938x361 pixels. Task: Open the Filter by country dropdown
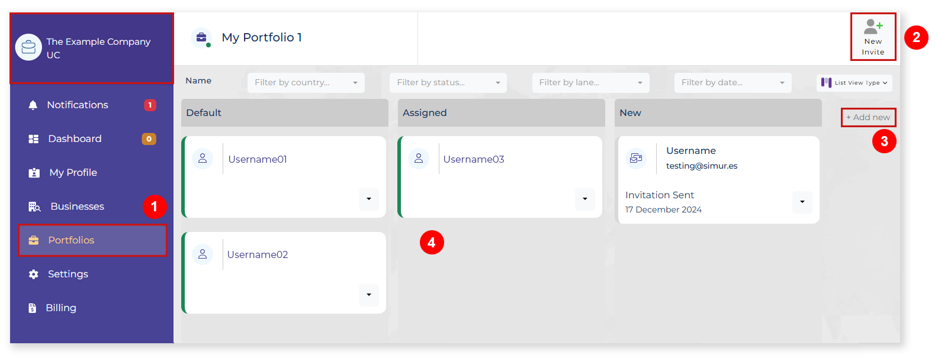tap(306, 83)
